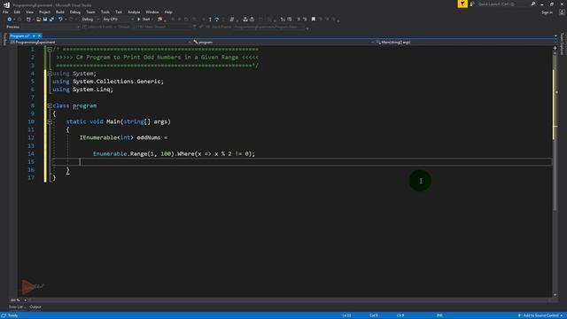Collapse the Main method outline

pyautogui.click(x=50, y=121)
